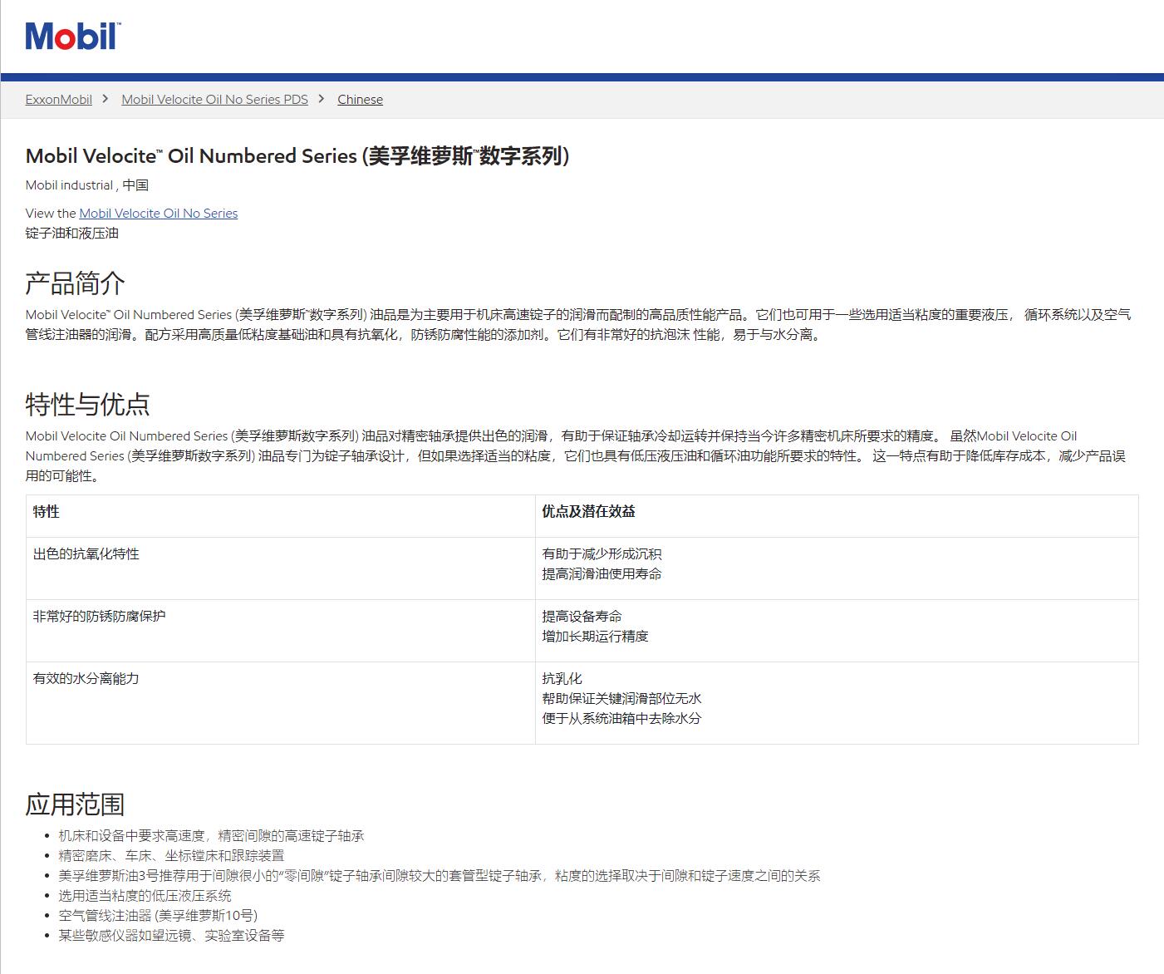Click the text '锭子油和液压油'
Screen dimensions: 1164x974
(72, 234)
